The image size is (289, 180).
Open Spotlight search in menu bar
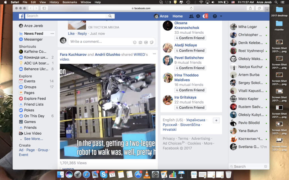[x=276, y=2]
